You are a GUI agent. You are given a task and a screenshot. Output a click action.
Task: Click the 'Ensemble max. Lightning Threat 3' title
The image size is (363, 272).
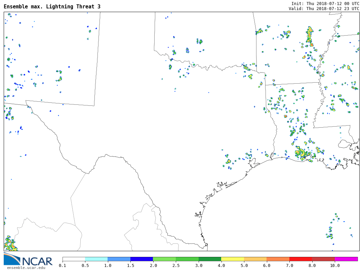(x=52, y=7)
